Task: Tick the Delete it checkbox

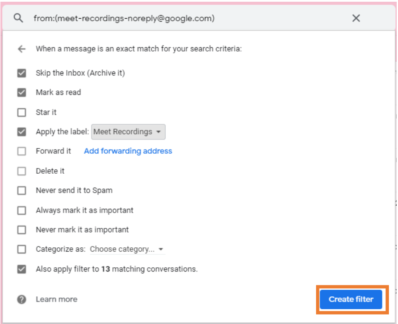Action: tap(22, 171)
